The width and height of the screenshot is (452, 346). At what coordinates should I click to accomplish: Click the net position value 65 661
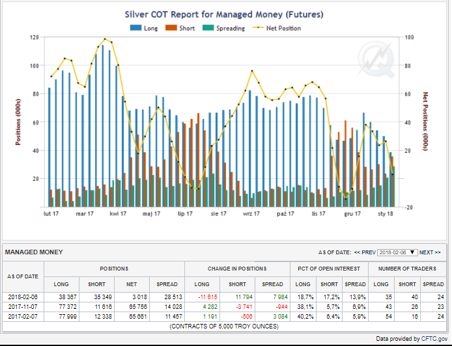coord(138,317)
